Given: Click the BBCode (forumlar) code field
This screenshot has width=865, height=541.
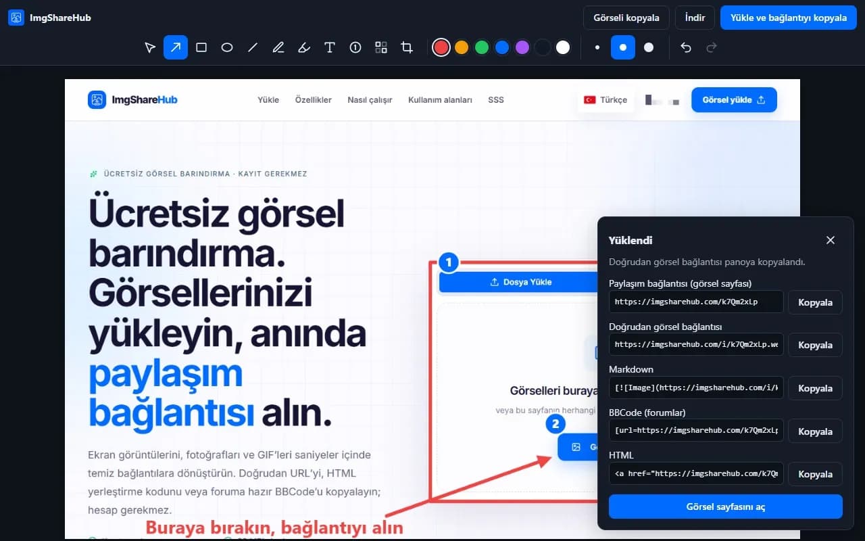Looking at the screenshot, I should click(x=696, y=430).
